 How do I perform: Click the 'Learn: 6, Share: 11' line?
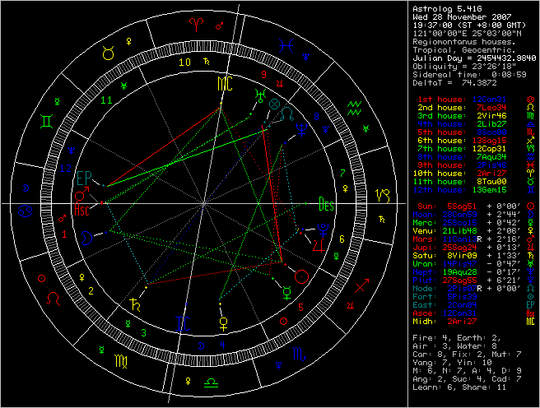coord(459,387)
